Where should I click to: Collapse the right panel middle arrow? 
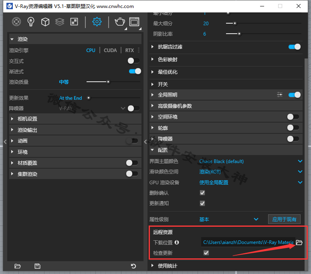[145, 141]
